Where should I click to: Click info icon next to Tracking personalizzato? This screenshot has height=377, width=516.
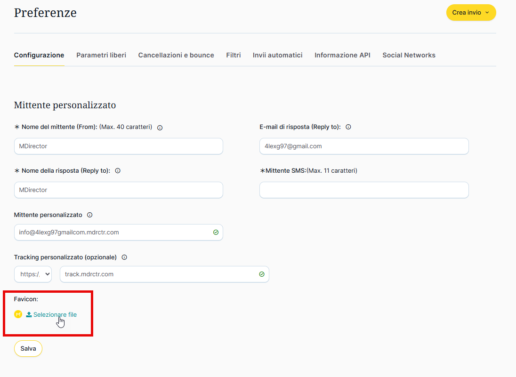(x=124, y=257)
